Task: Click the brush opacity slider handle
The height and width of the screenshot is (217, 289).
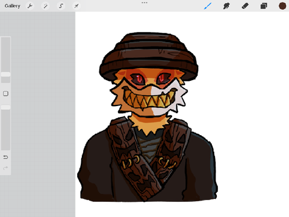Action: pyautogui.click(x=5, y=107)
